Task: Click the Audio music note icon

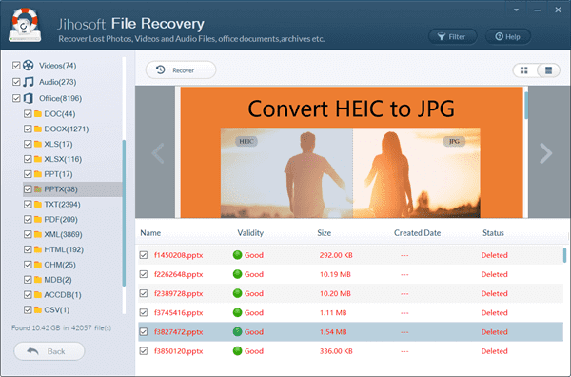Action: point(29,82)
